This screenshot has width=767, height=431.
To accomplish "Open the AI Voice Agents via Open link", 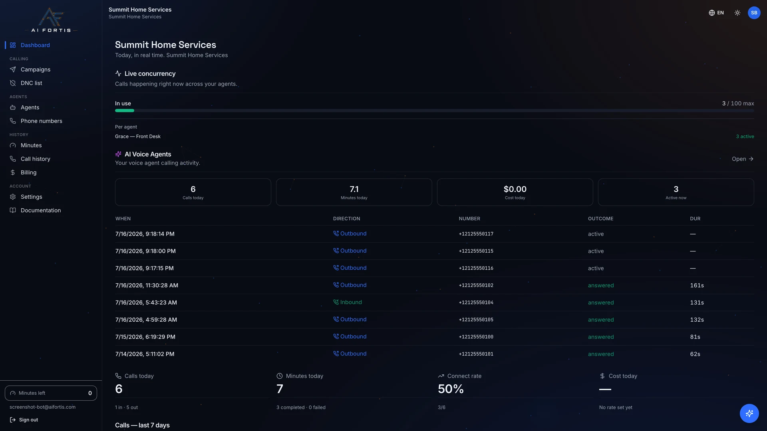I will [x=743, y=159].
